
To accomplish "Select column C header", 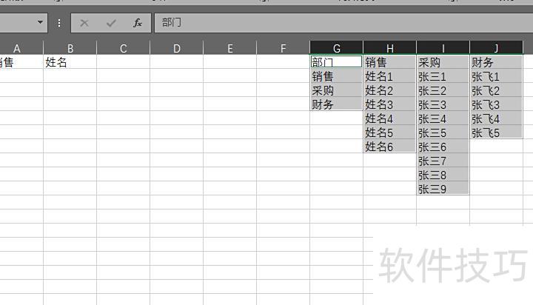I will (123, 48).
